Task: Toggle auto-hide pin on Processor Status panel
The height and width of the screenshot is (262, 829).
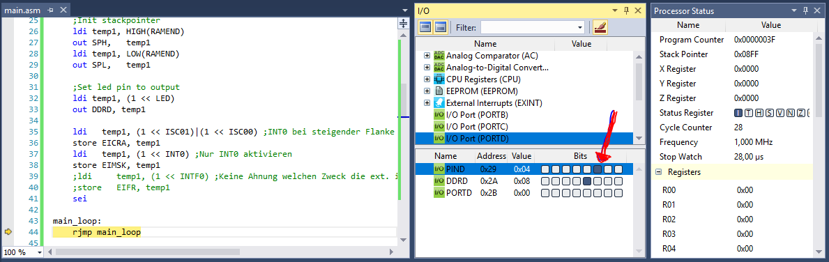Action: click(806, 10)
